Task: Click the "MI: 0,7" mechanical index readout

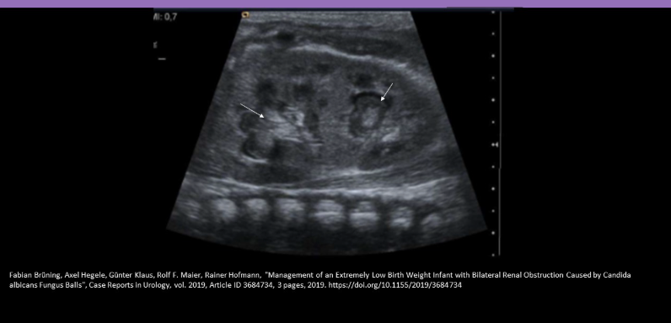Action: [x=165, y=18]
